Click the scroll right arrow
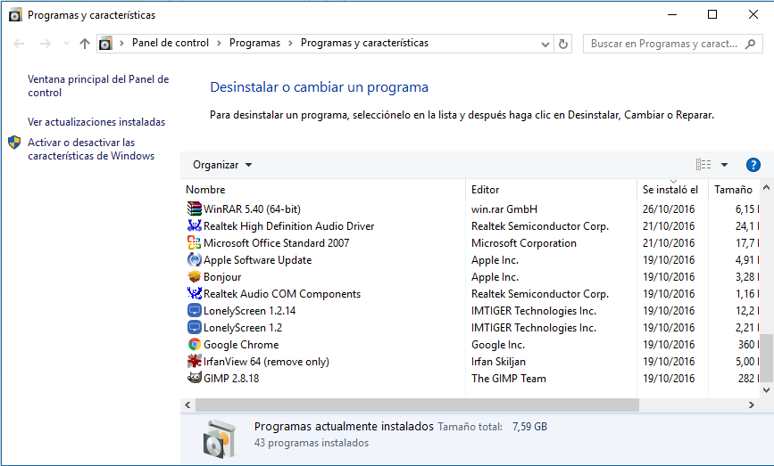 (x=752, y=405)
